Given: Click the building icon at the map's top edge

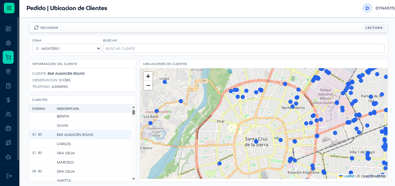Looking at the screenshot, I should (230, 71).
